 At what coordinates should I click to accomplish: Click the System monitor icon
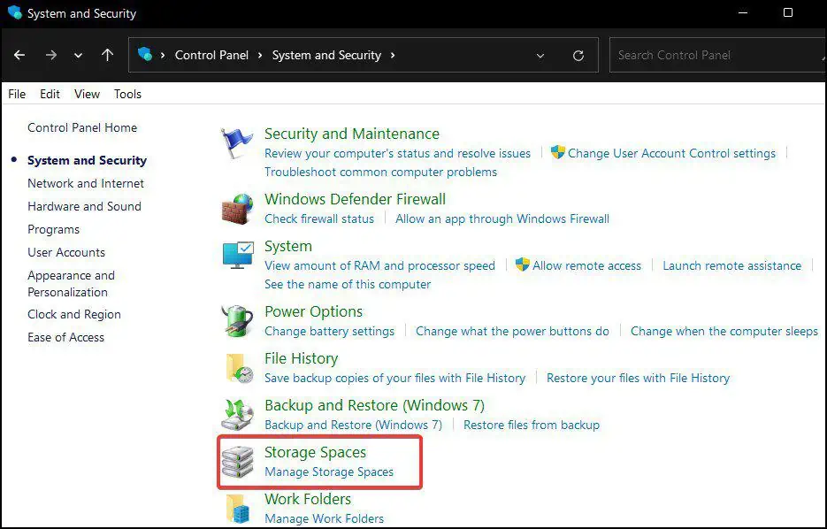(x=237, y=256)
